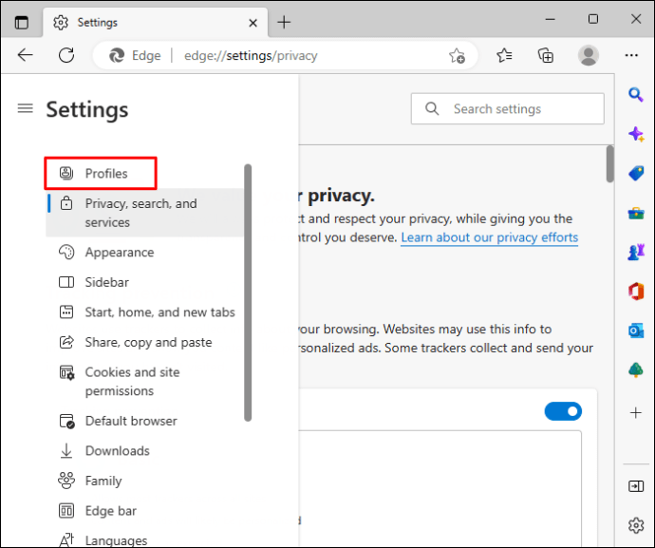Refresh the page with reload button

(66, 55)
